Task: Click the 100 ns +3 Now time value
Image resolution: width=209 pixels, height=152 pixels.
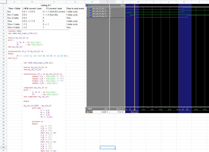Action: pos(119,109)
